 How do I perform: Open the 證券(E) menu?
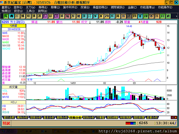pos(18,7)
